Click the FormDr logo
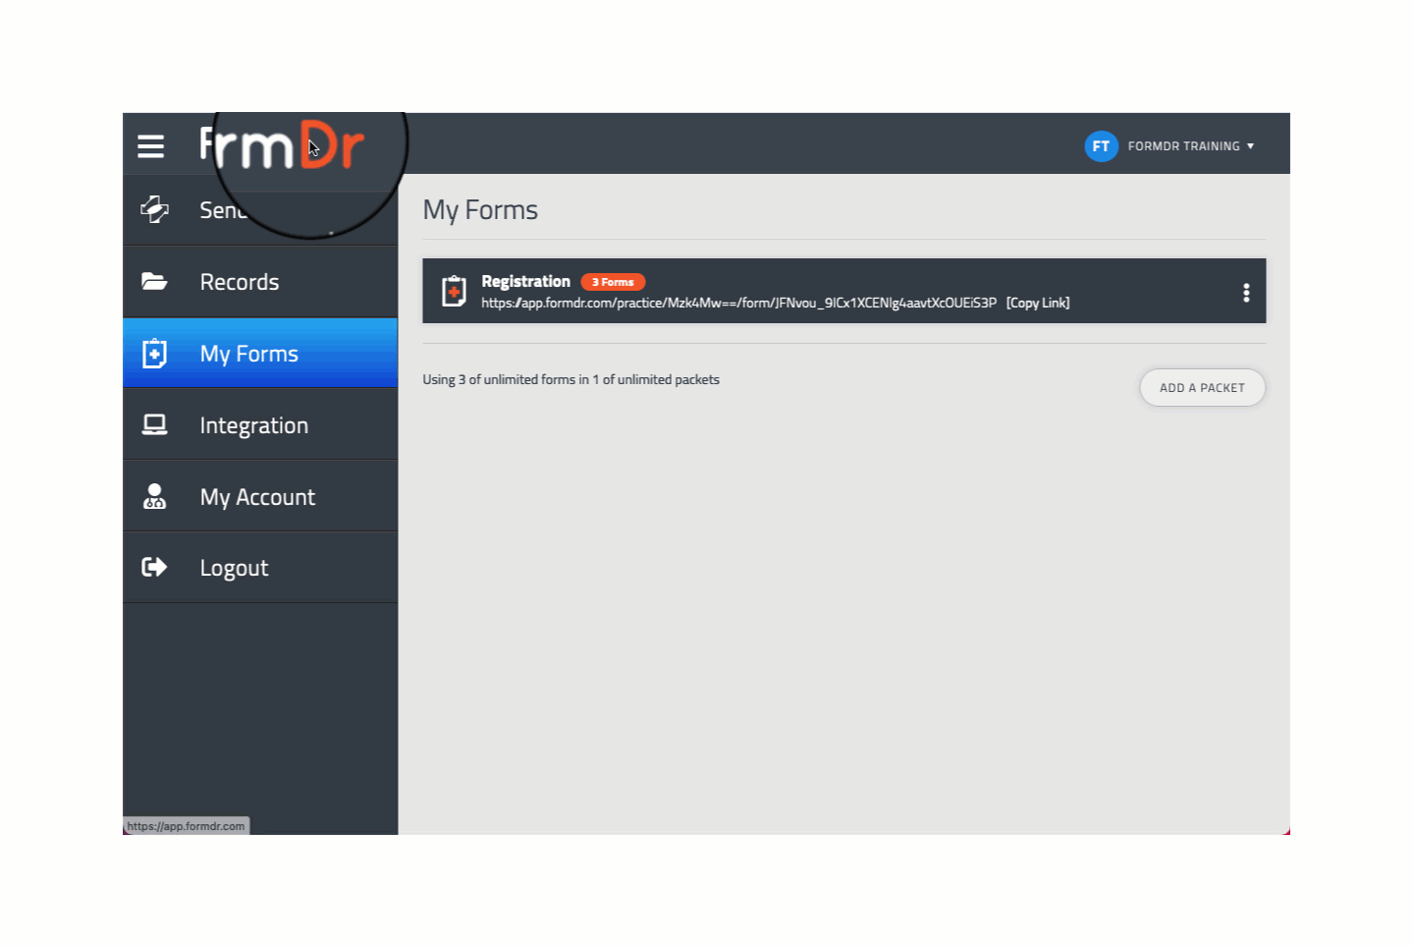 (282, 145)
